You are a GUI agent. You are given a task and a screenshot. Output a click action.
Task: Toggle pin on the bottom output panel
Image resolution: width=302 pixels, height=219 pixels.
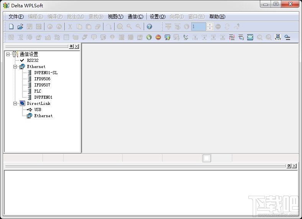click(x=289, y=166)
